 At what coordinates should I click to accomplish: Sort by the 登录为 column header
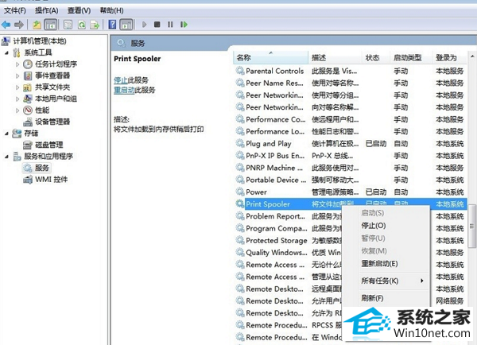point(449,57)
